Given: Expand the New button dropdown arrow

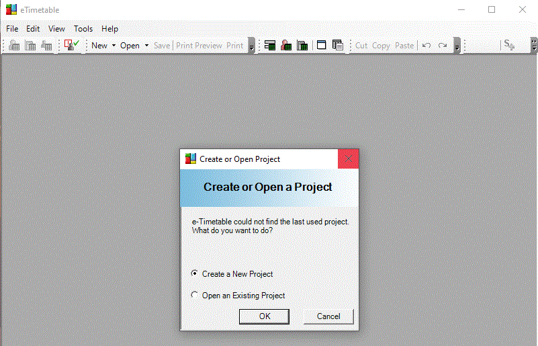Looking at the screenshot, I should click(114, 45).
